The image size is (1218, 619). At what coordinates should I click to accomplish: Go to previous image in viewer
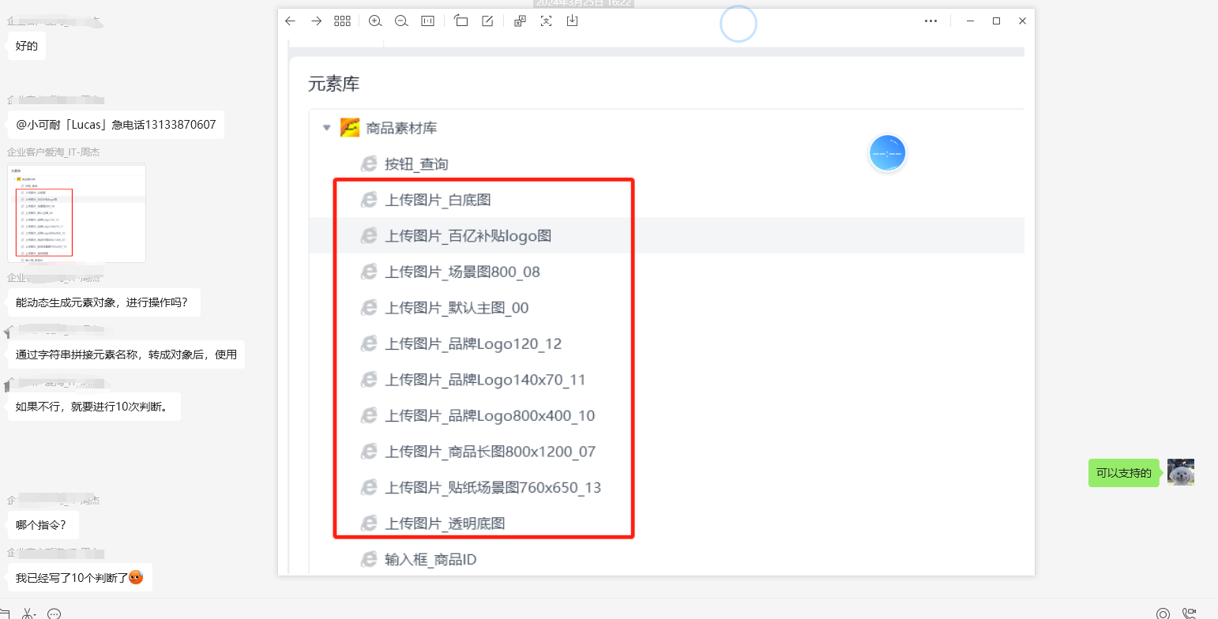[290, 21]
